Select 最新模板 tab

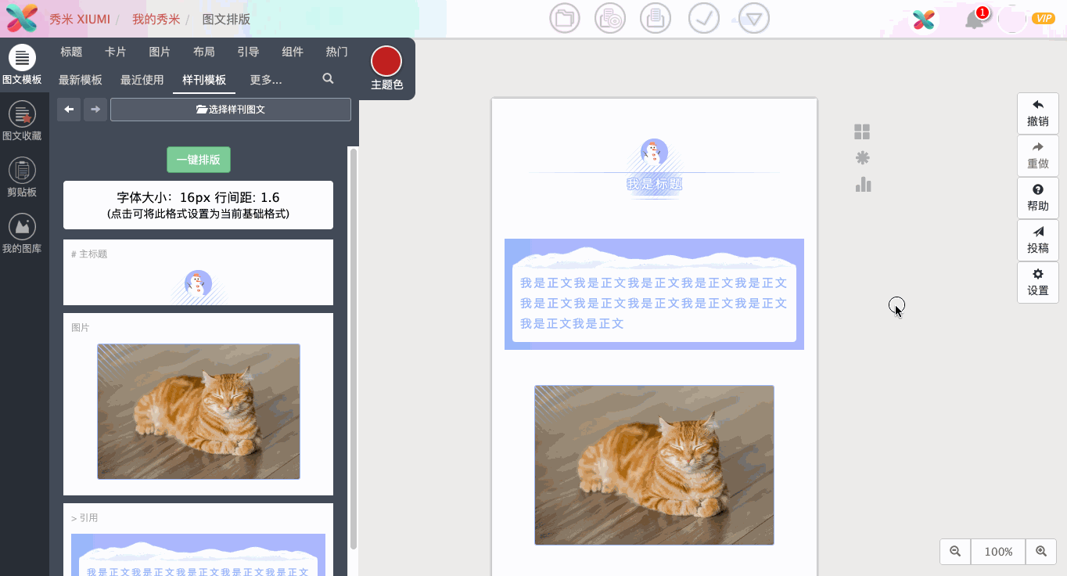pos(81,80)
